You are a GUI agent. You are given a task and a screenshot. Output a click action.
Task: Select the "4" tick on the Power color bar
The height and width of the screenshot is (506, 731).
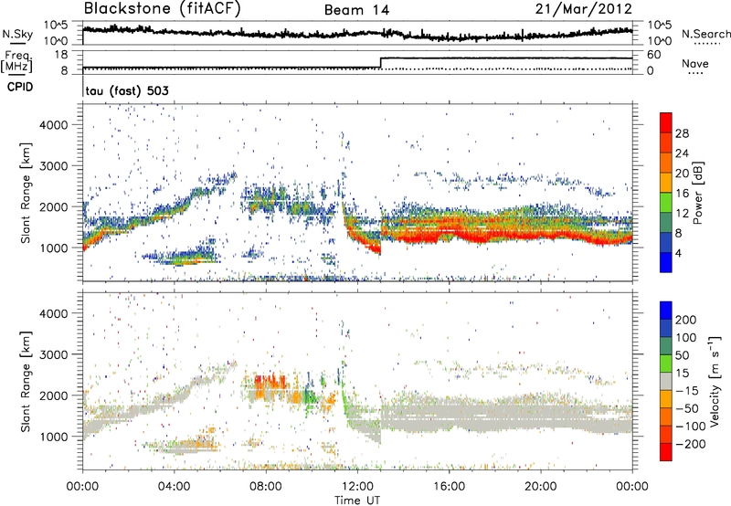(678, 253)
